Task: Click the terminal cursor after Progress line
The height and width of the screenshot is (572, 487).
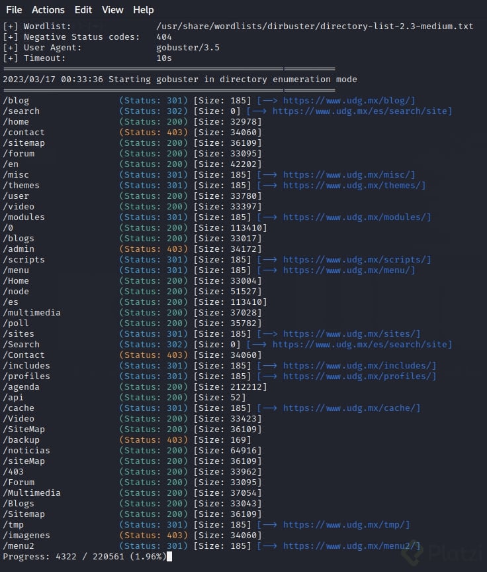Action: (170, 557)
